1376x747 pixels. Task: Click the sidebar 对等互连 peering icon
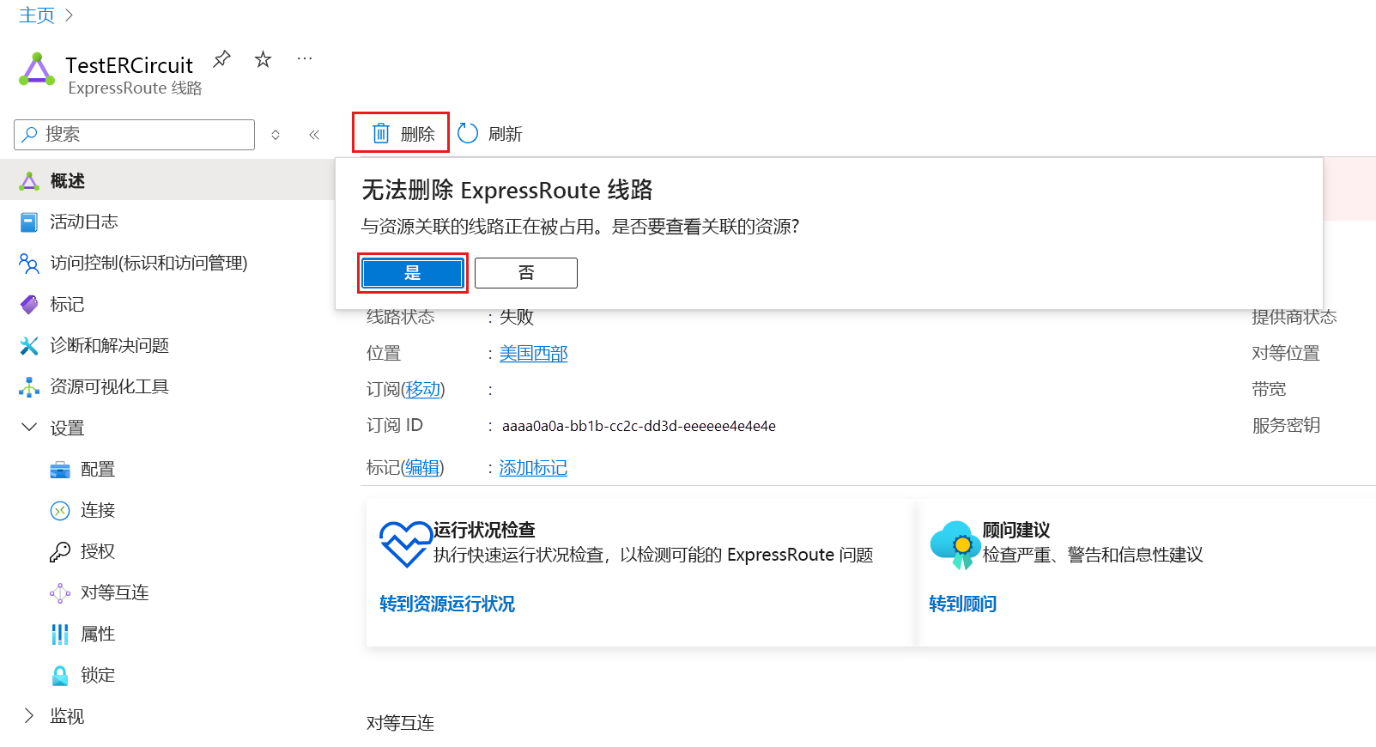(x=60, y=593)
